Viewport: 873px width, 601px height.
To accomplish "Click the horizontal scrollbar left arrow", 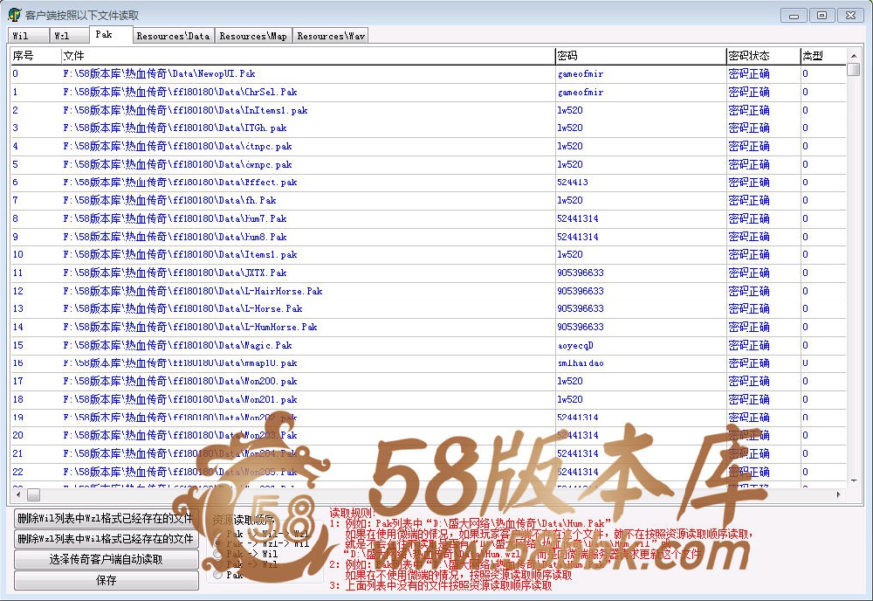I will pyautogui.click(x=17, y=494).
